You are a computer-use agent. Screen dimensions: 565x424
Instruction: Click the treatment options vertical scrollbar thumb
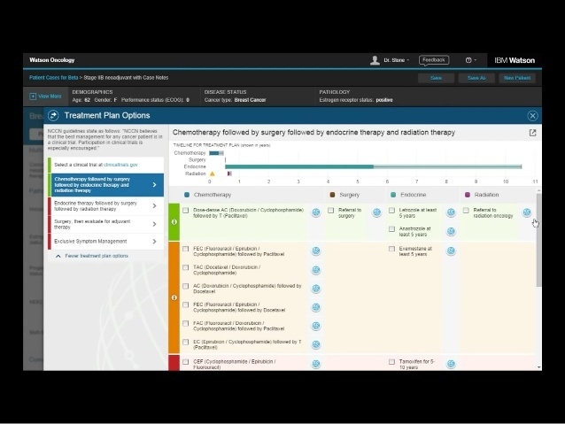[538, 240]
